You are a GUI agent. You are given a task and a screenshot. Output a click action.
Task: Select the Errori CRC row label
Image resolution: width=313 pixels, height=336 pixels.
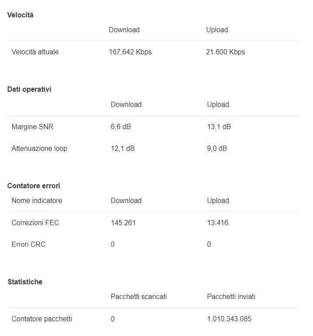(x=29, y=245)
